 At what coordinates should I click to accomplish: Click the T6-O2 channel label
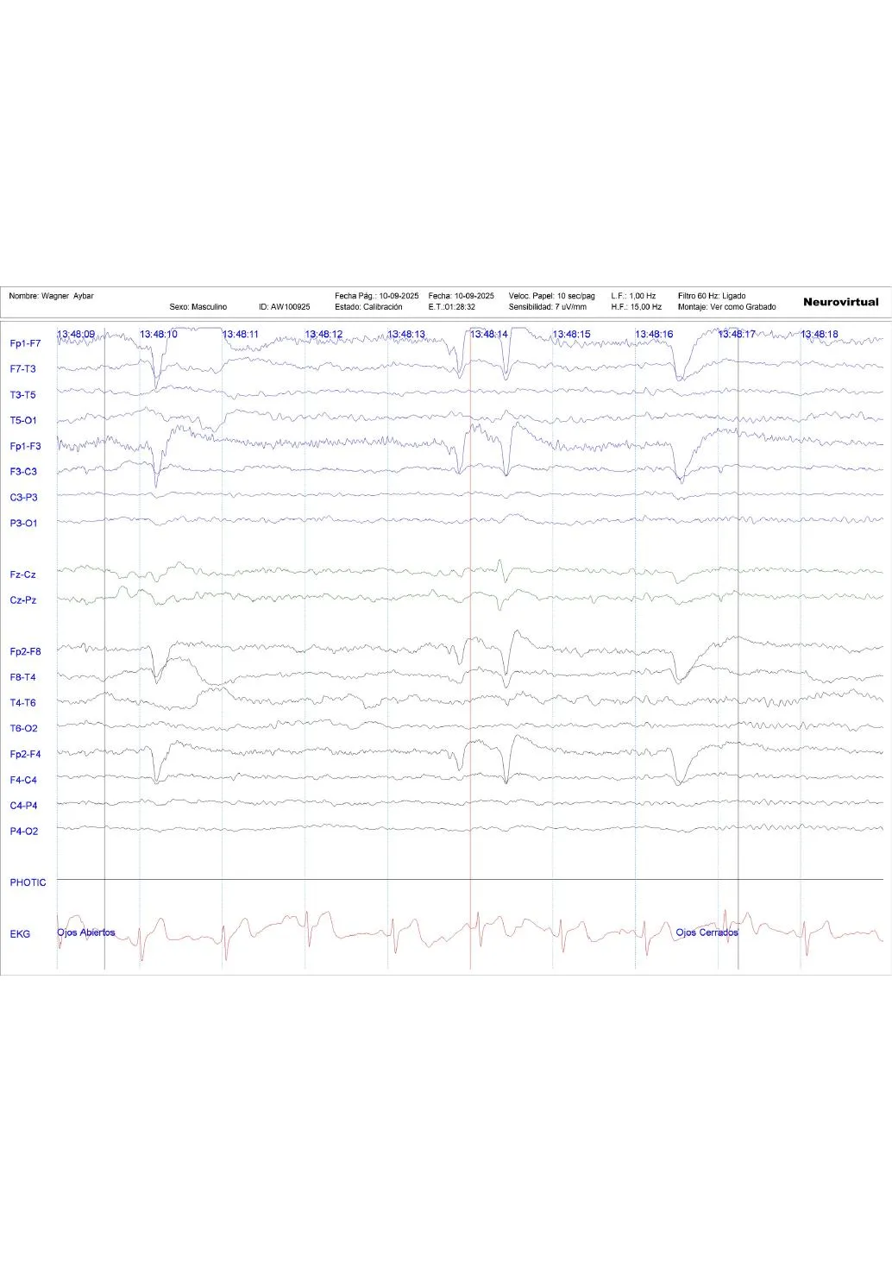tap(23, 729)
